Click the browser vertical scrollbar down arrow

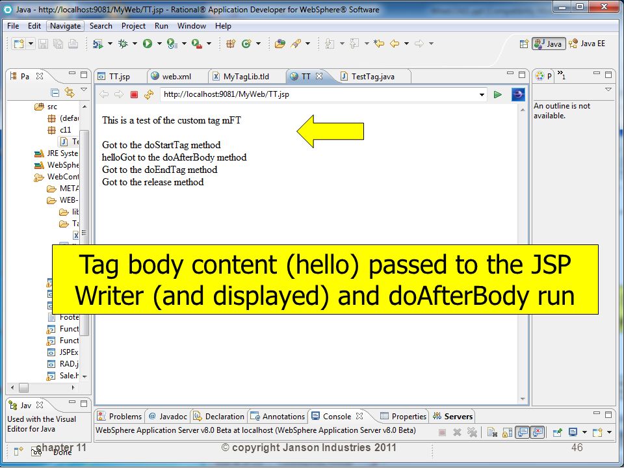click(x=523, y=399)
